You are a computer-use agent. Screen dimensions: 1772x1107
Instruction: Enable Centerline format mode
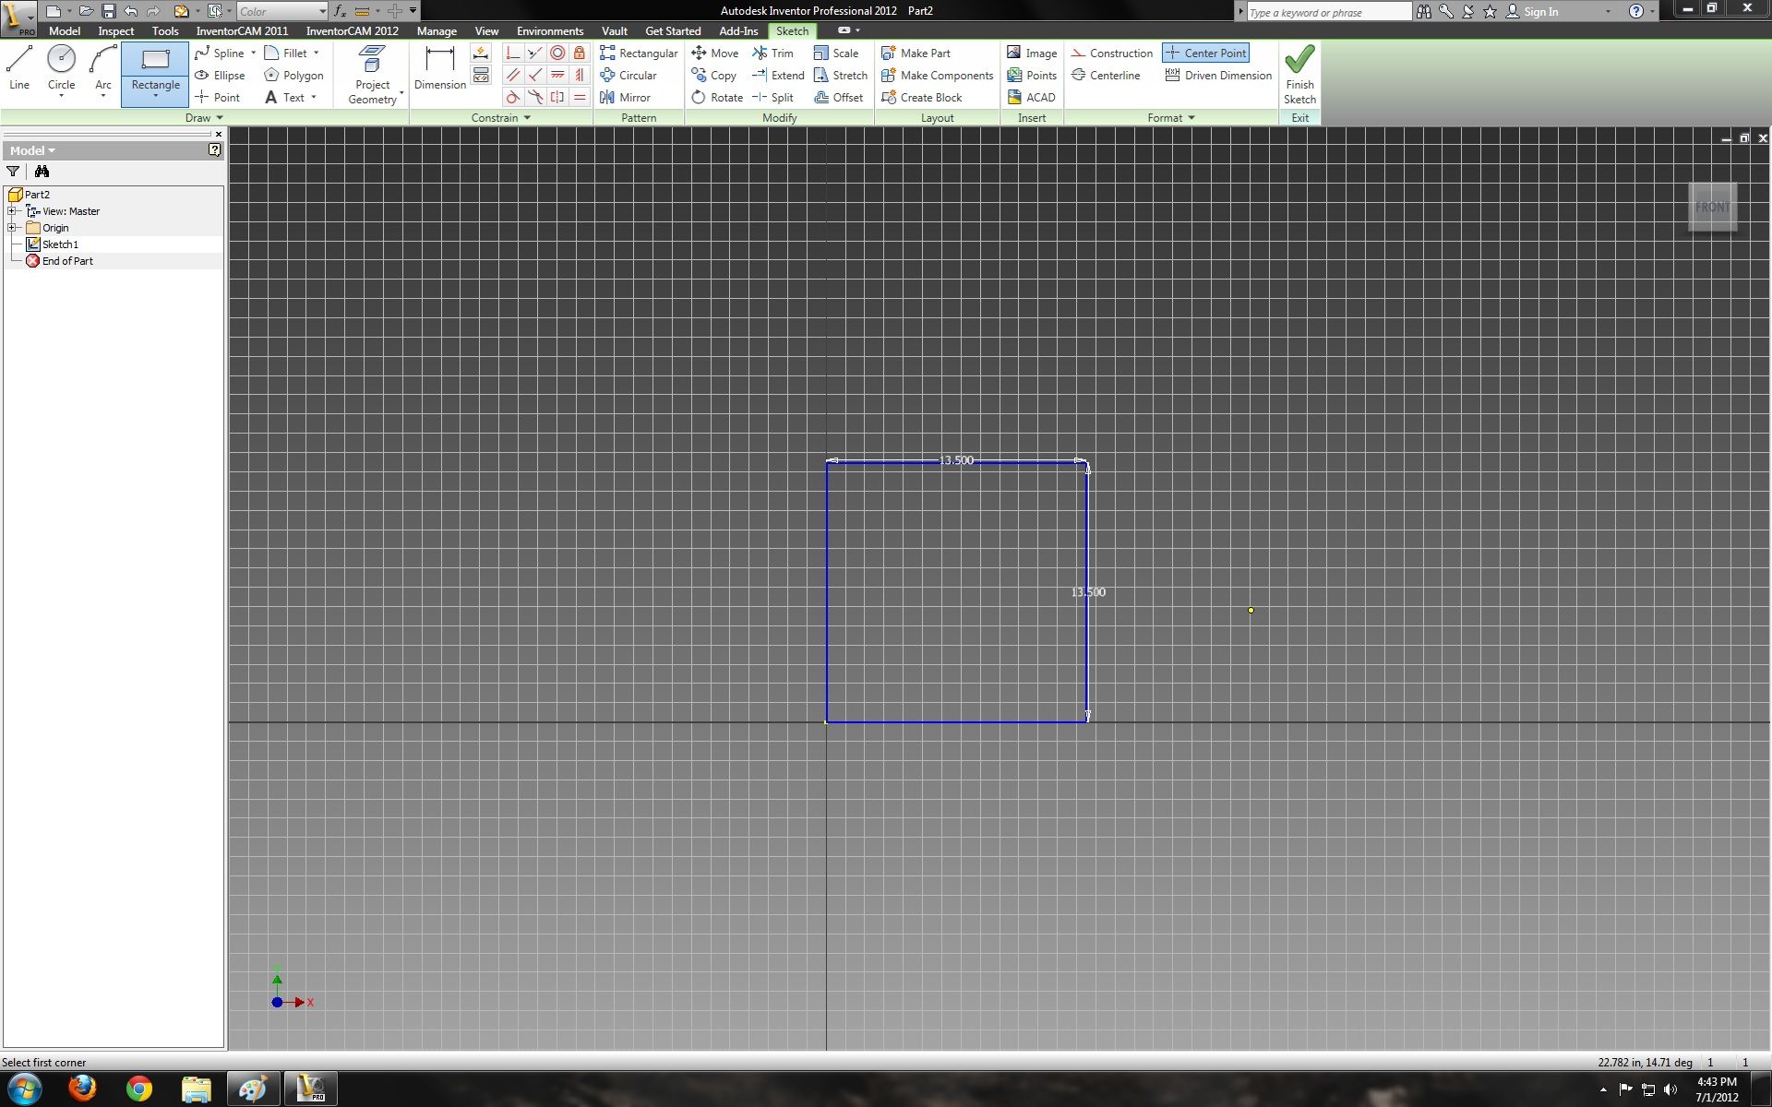pos(1107,75)
